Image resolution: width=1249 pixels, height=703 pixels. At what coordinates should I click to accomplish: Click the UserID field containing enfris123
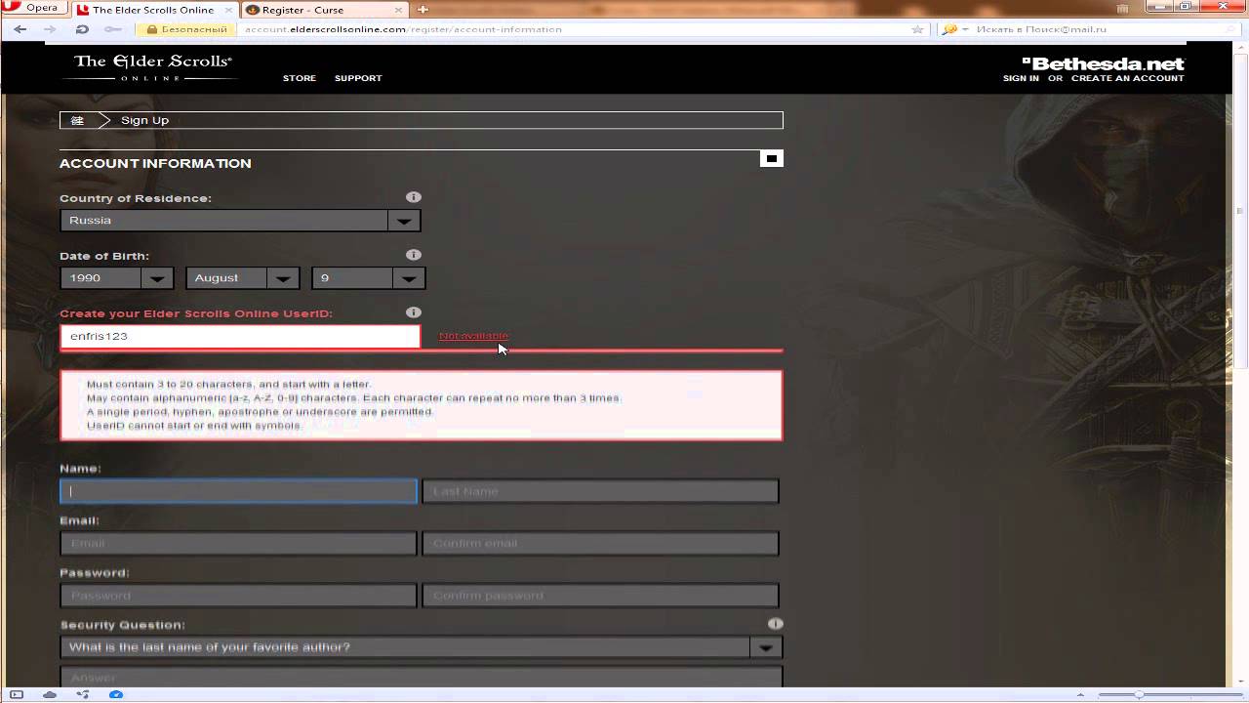(x=240, y=336)
